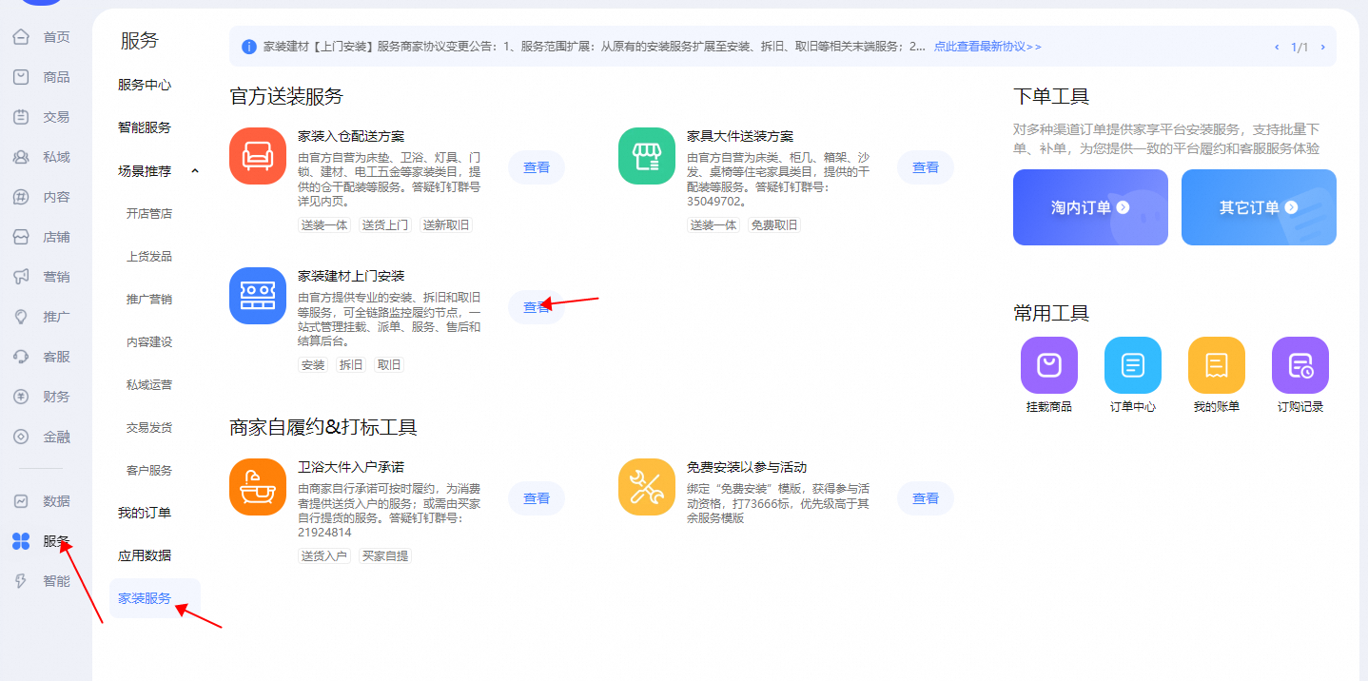Screen dimensions: 1368x681
Task: Click 查看 for 家装建材上门安装
Action: [537, 307]
